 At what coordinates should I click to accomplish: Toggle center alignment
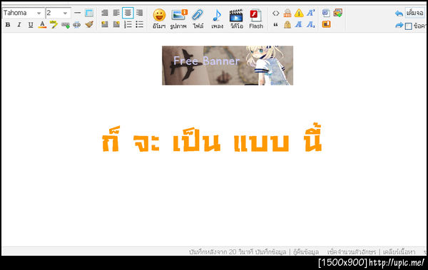point(128,13)
